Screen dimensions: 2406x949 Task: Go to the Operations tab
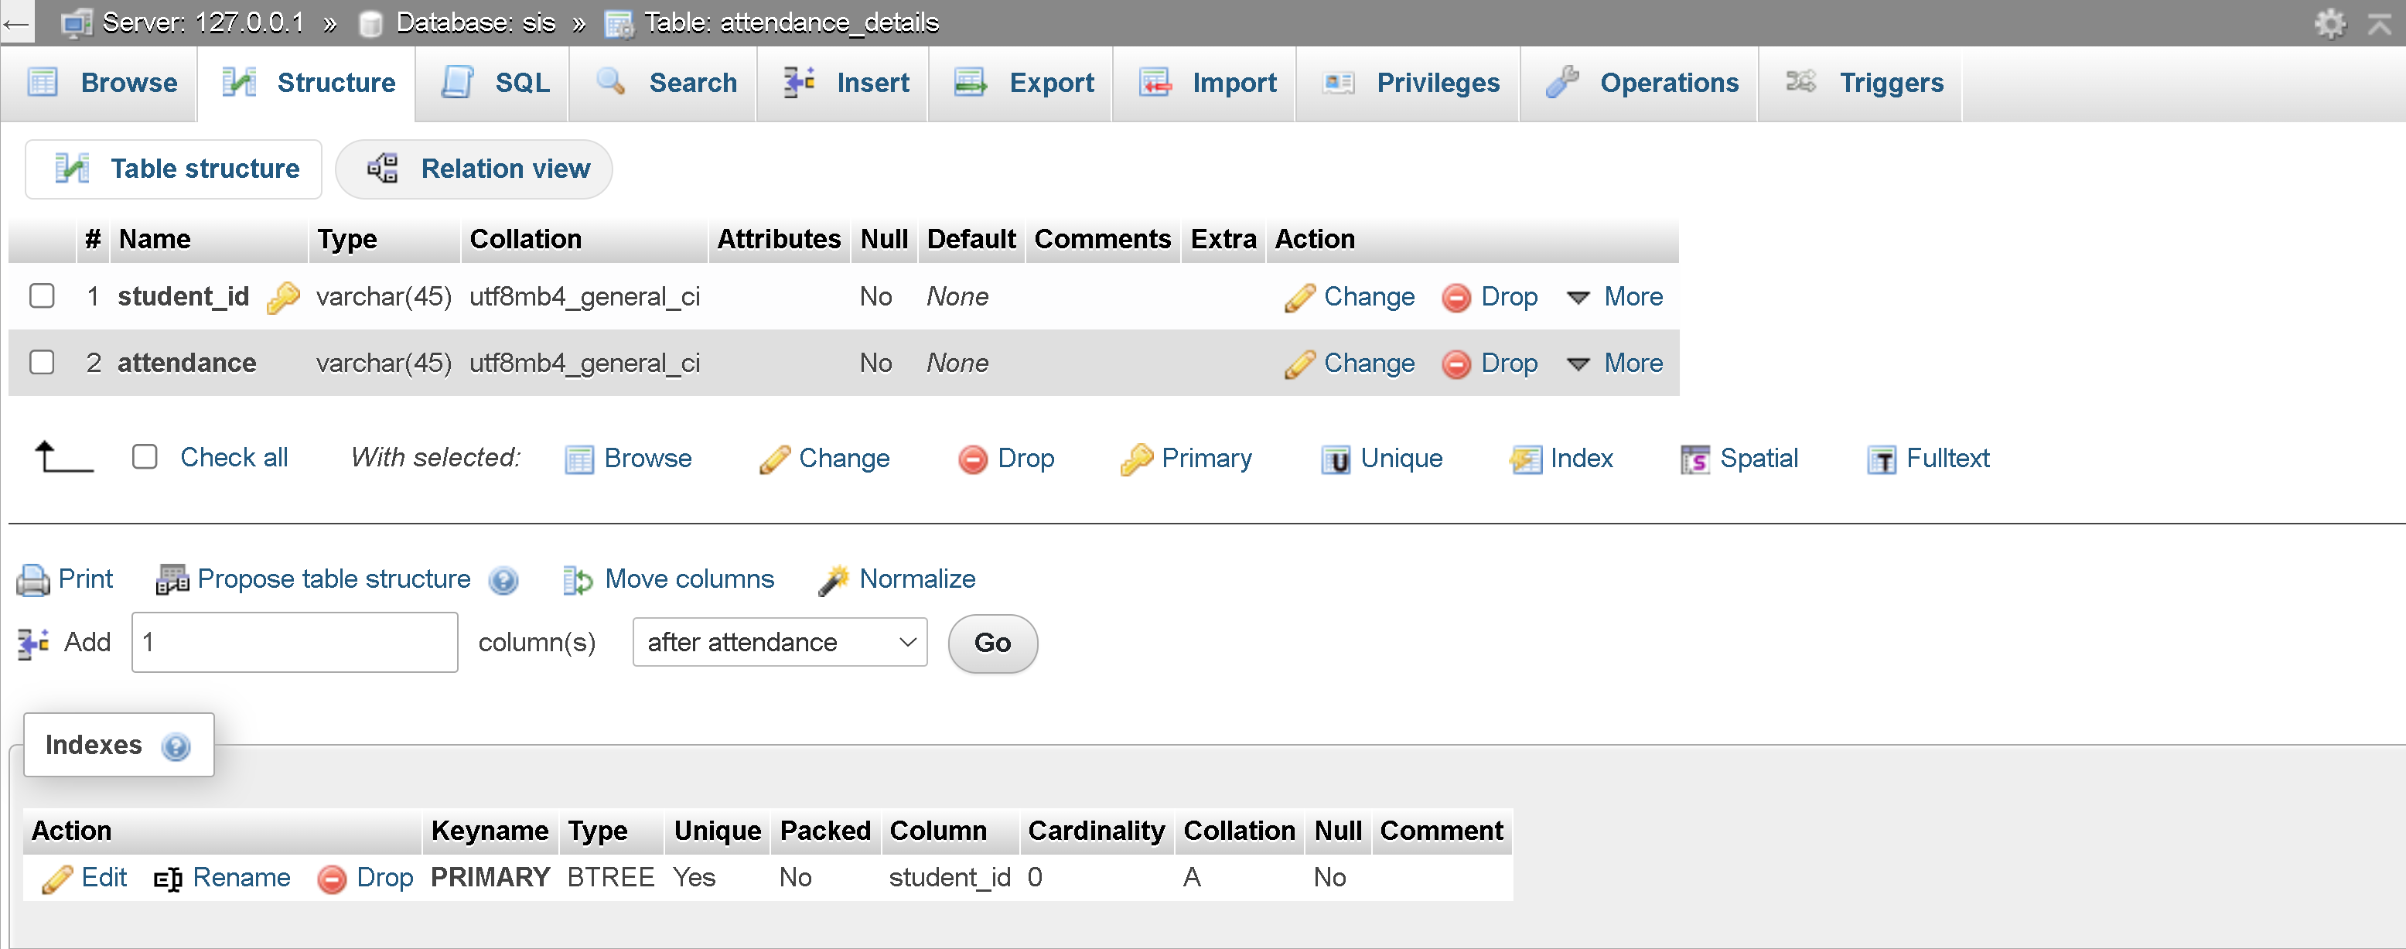click(x=1639, y=83)
